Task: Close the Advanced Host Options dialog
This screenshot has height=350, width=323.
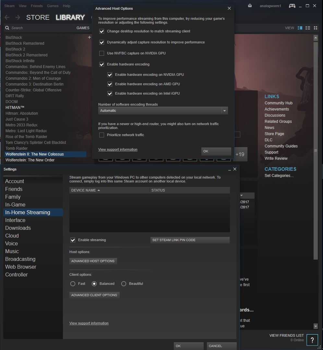Action: 229,8
